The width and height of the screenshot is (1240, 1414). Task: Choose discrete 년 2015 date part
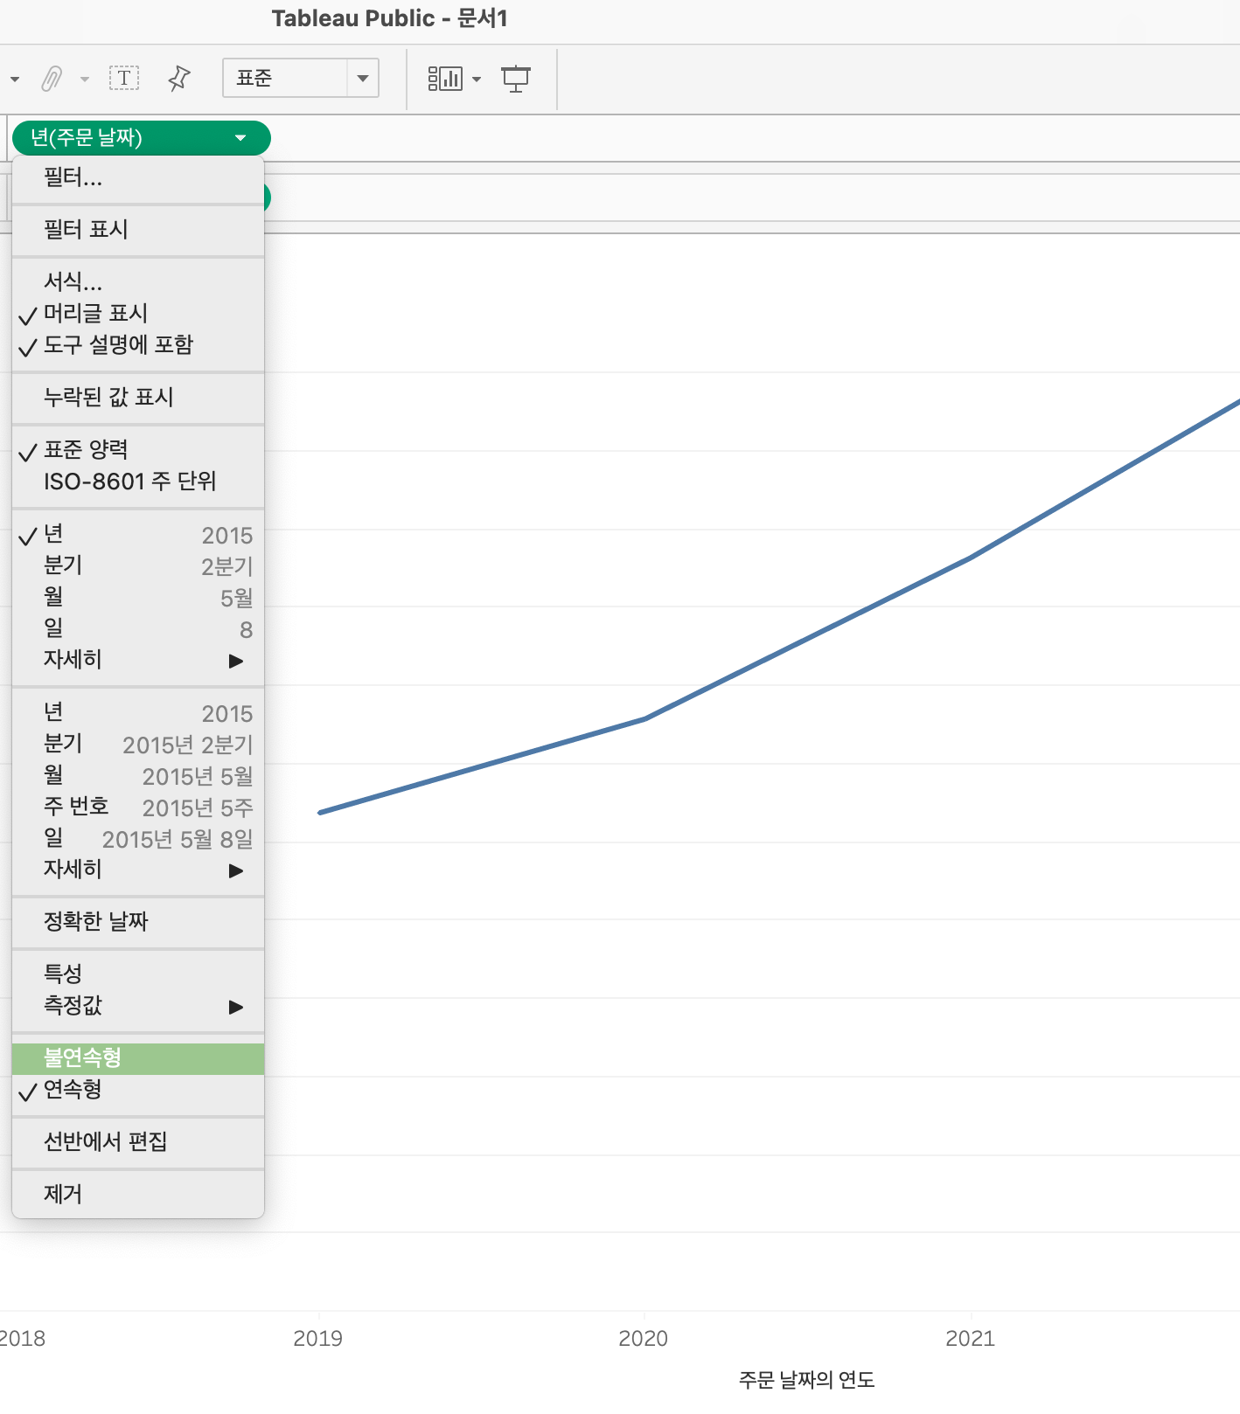[138, 534]
